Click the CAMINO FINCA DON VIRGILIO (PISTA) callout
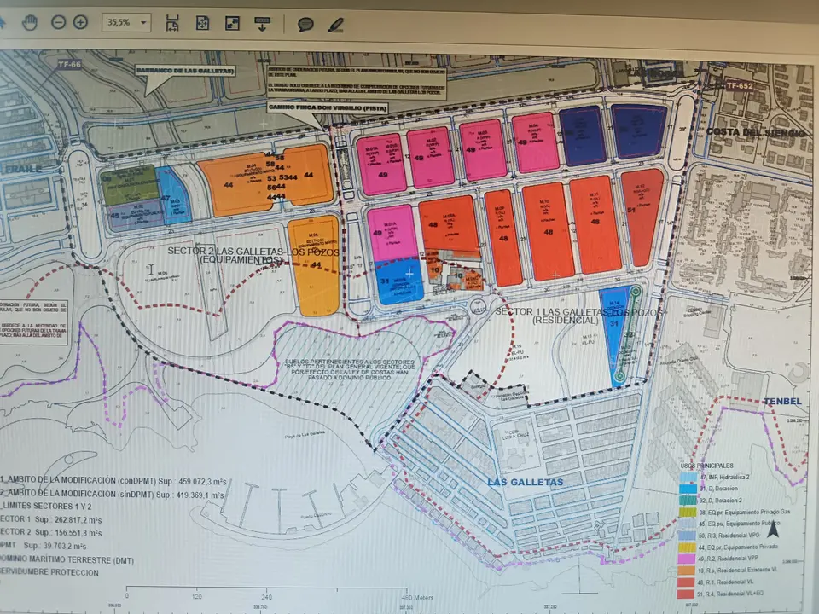The image size is (819, 614). (328, 108)
